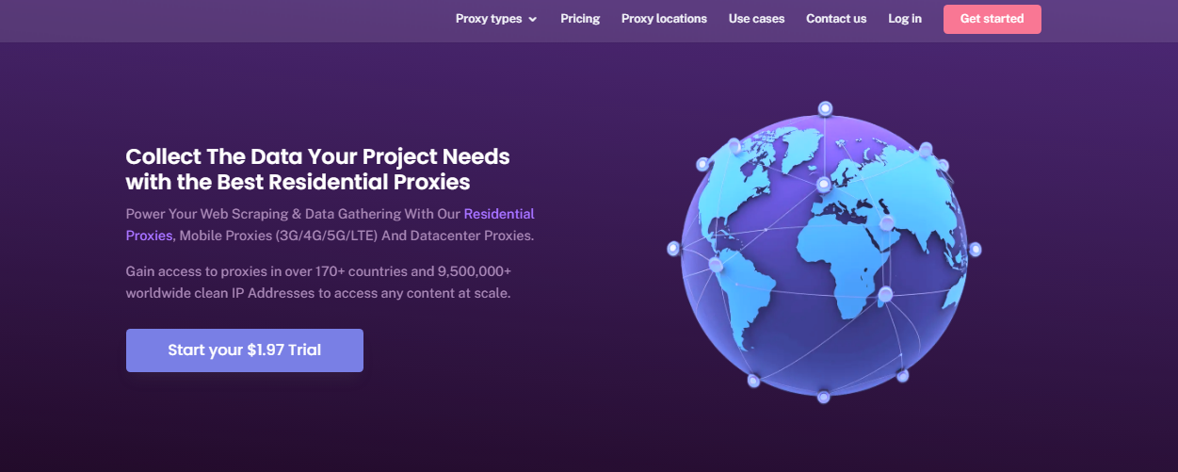Image resolution: width=1178 pixels, height=472 pixels.
Task: Click the headline about Best Residential Proxies
Action: [x=318, y=169]
